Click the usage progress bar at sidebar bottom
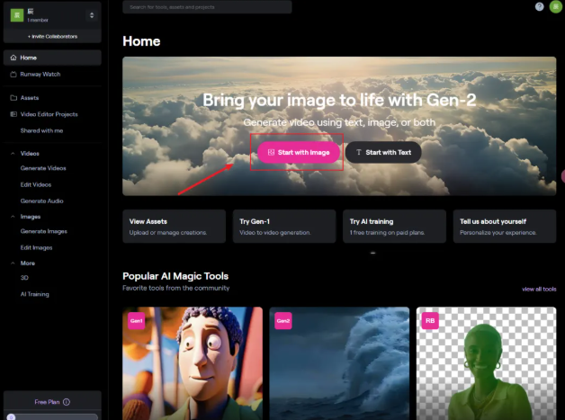Screen dimensions: 565x420 tap(52, 416)
